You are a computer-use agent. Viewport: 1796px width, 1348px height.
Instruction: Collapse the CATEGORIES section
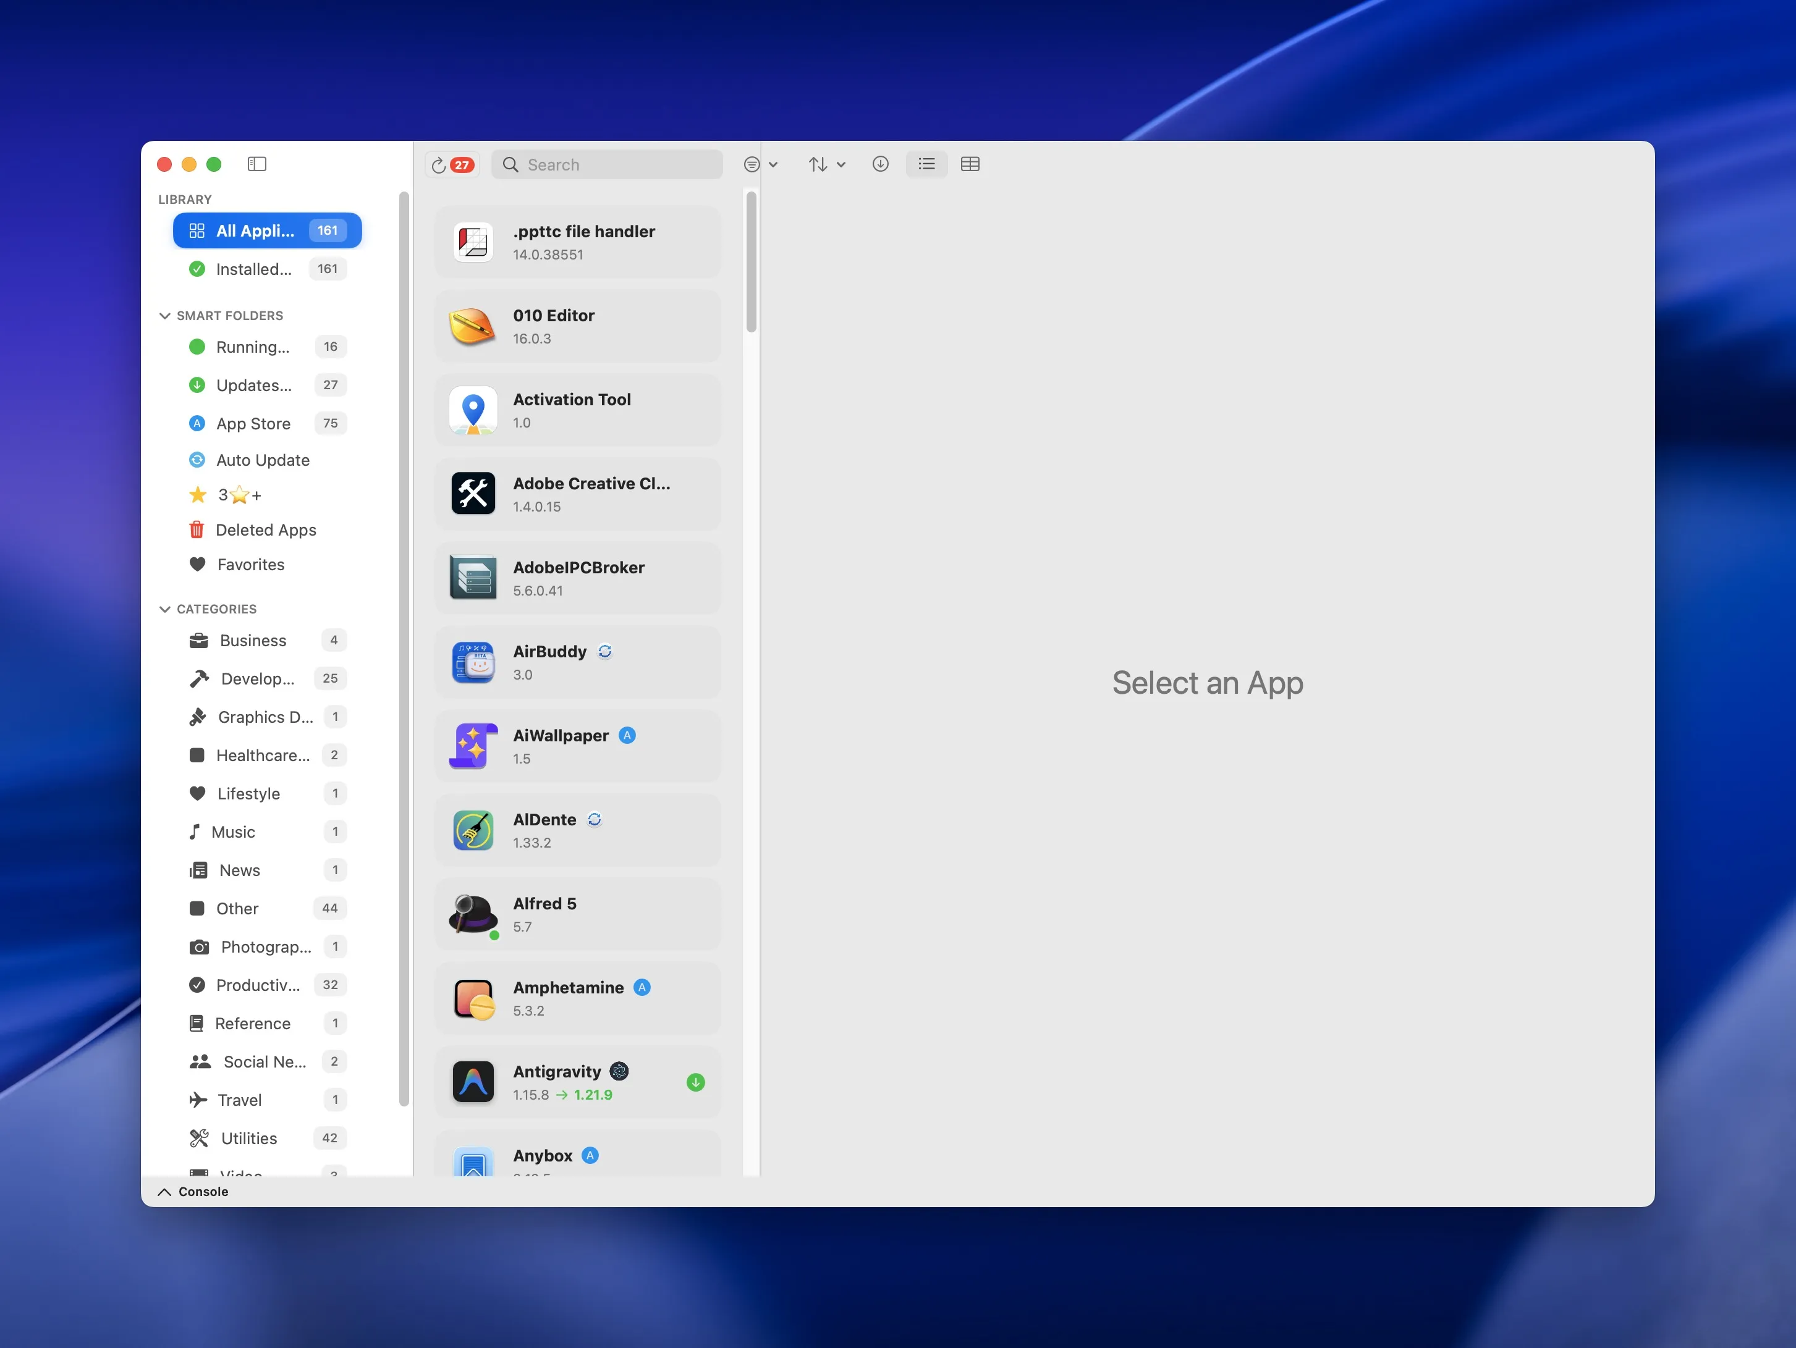pos(166,609)
